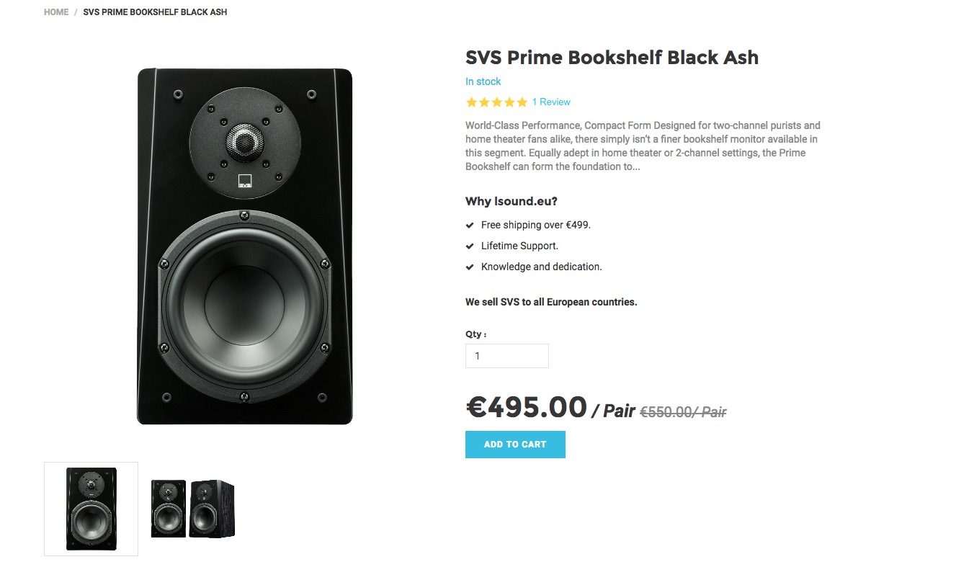Focus the Qty input field
This screenshot has width=969, height=580.
pyautogui.click(x=507, y=356)
